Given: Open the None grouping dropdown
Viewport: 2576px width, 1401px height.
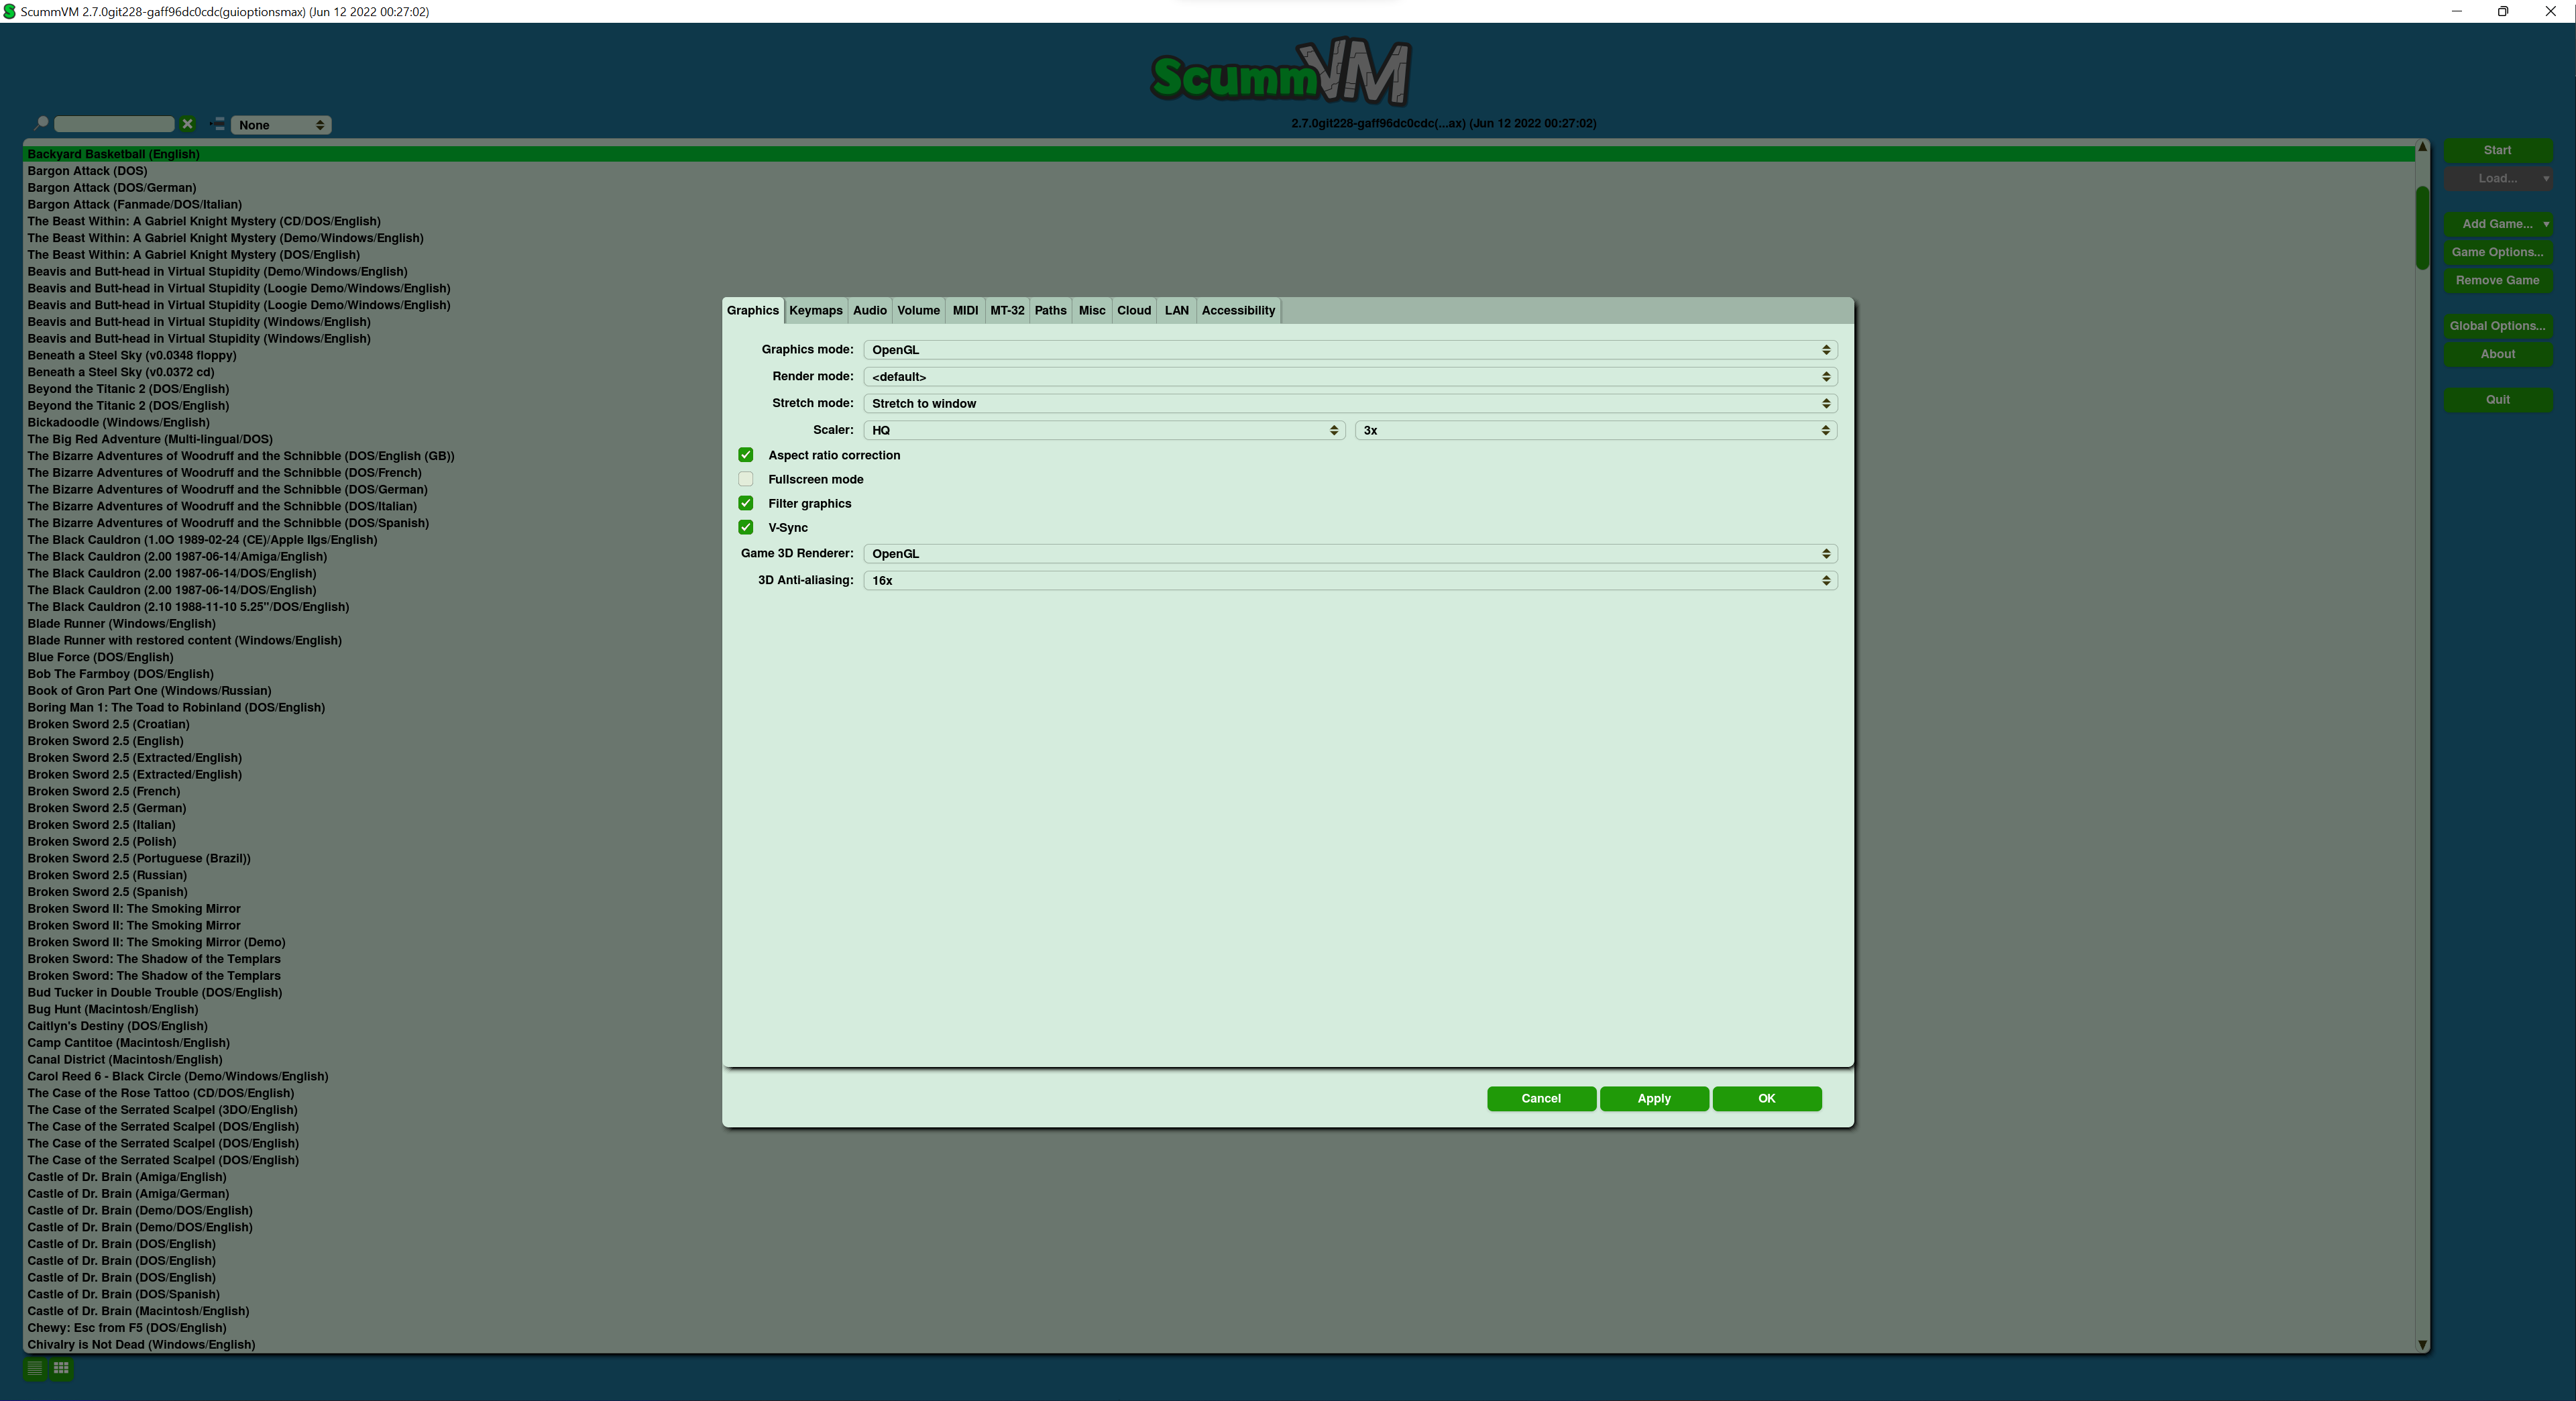Looking at the screenshot, I should tap(281, 125).
